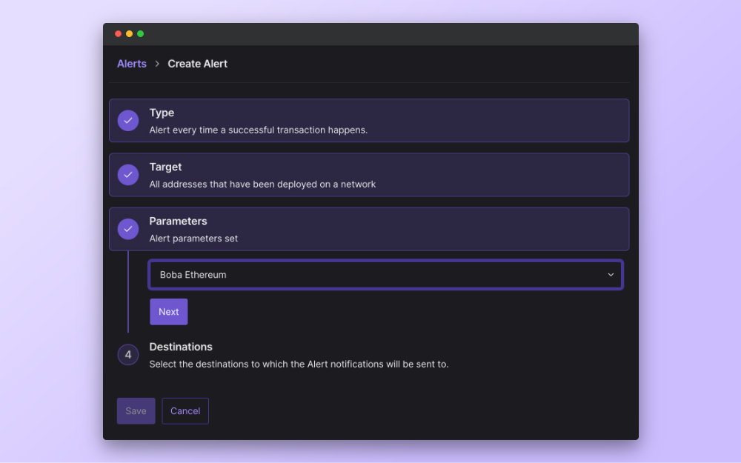The height and width of the screenshot is (463, 741).
Task: Expand the network list via chevron arrow
Action: click(611, 275)
